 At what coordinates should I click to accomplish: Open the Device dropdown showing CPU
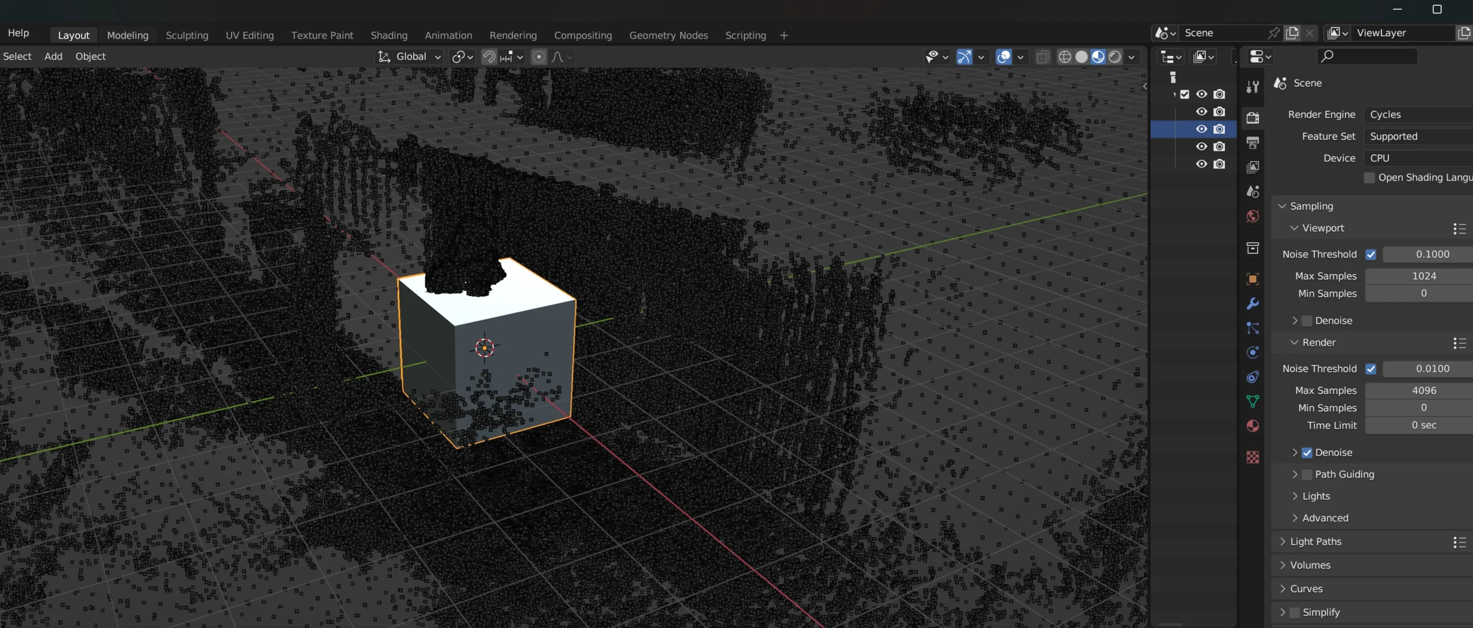click(x=1418, y=158)
